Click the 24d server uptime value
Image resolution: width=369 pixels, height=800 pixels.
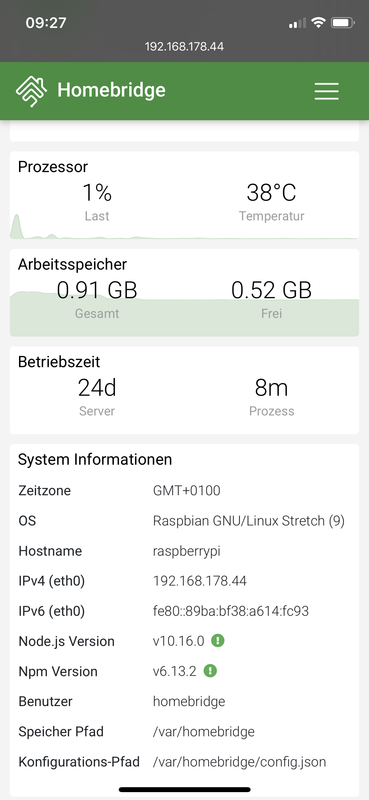(x=97, y=388)
